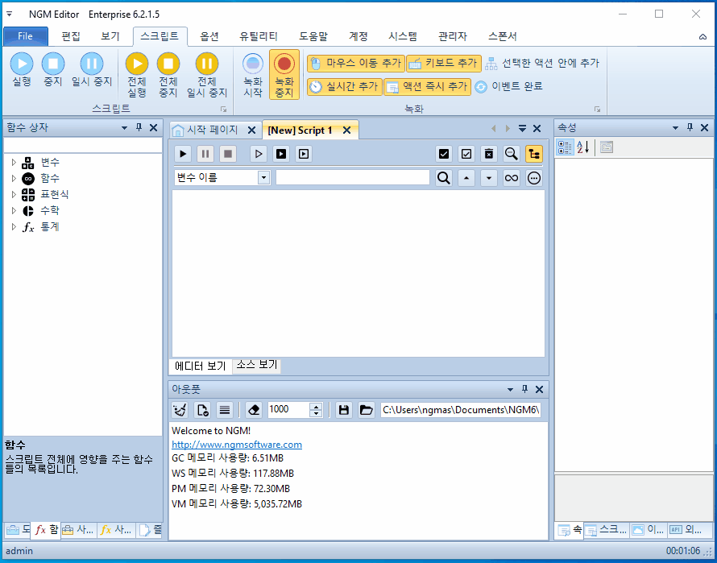The height and width of the screenshot is (563, 717).
Task: Click script editor play button
Action: [183, 154]
